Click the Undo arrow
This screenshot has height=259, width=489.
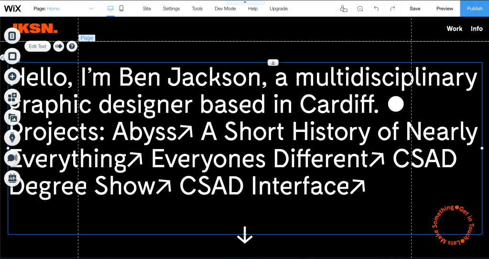tap(376, 9)
